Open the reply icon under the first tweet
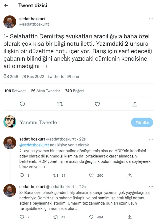The image size is (160, 224). click(x=22, y=104)
